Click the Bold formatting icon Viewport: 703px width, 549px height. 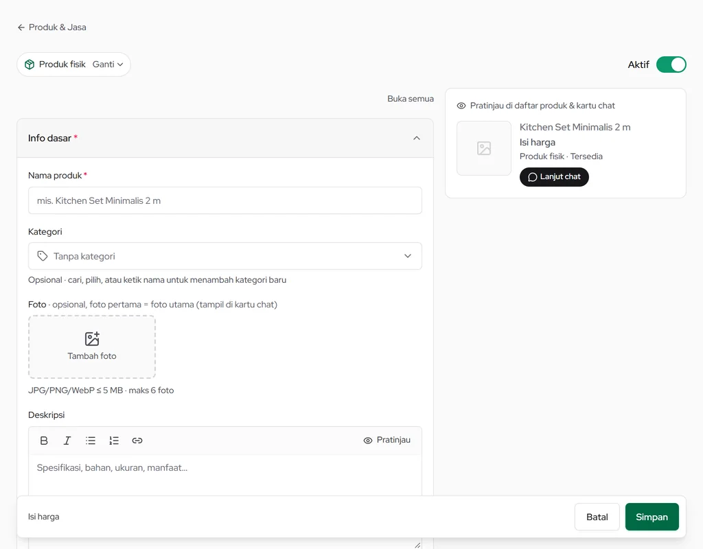pos(44,441)
